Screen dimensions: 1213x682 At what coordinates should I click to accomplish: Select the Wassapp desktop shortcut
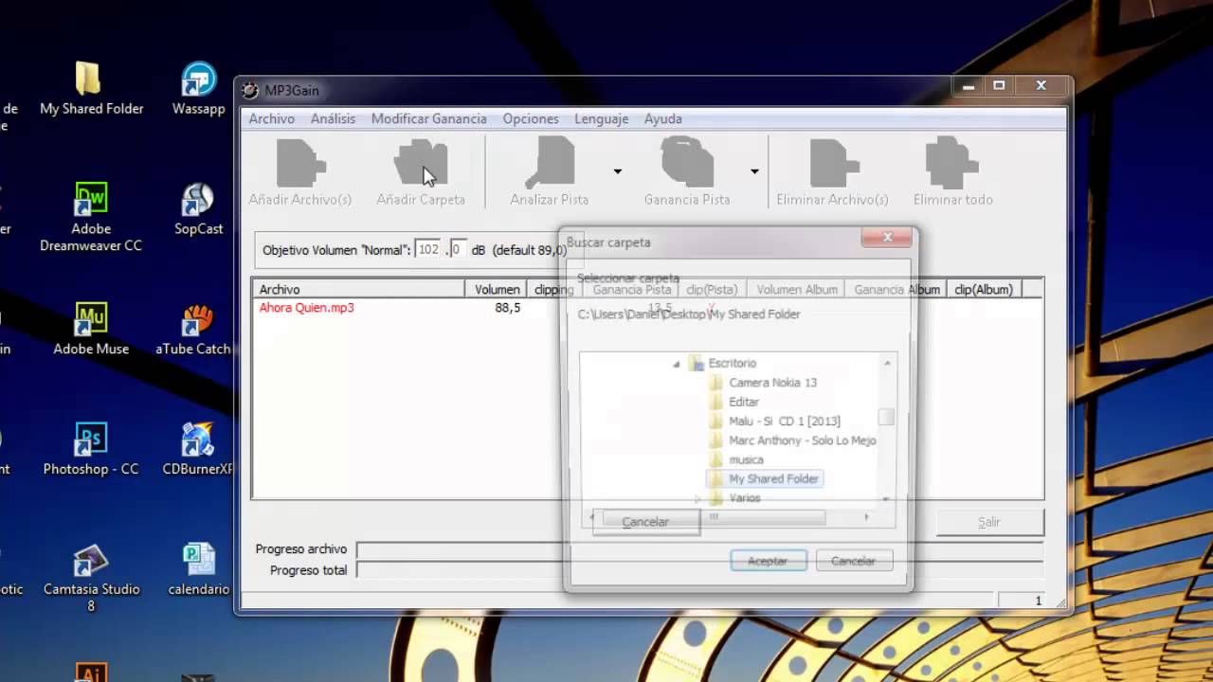198,89
